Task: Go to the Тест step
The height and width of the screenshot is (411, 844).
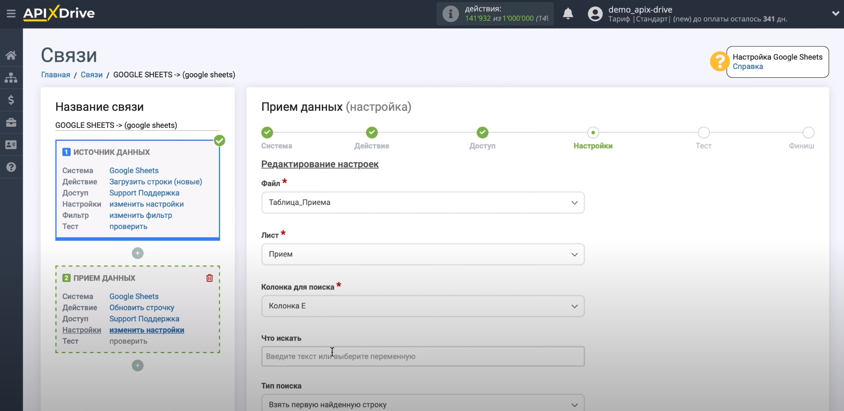Action: (703, 133)
